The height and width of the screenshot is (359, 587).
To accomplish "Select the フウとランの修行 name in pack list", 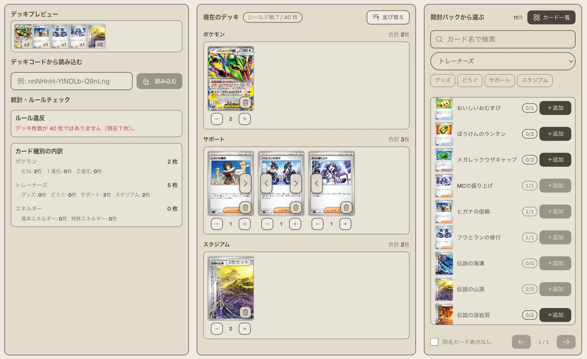I will coord(479,237).
